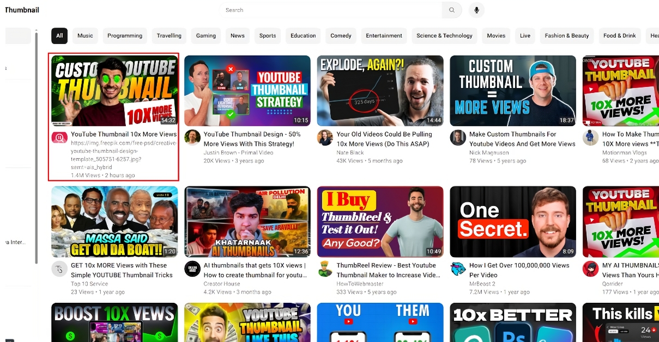Viewport: 659px width, 342px height.
Task: Click the search magnifier button
Action: [452, 10]
